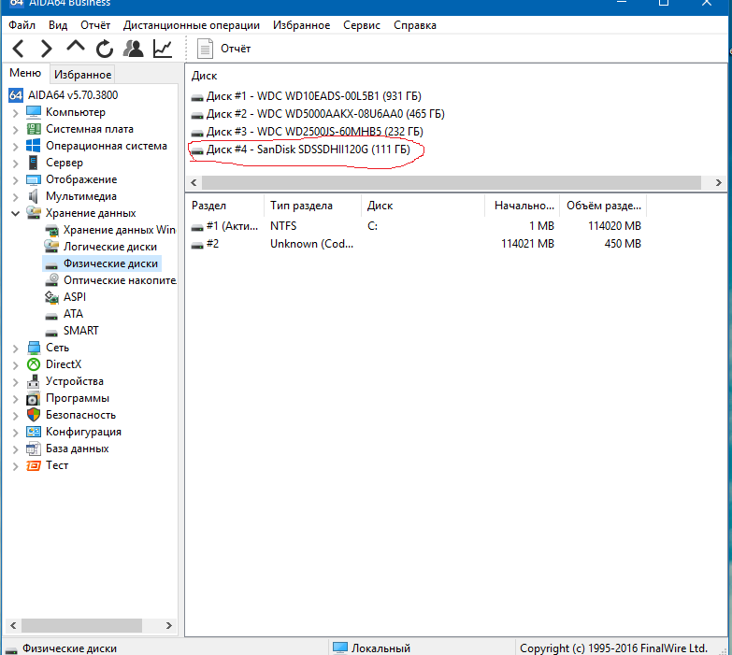Select the Хранение данных icon

[x=34, y=213]
